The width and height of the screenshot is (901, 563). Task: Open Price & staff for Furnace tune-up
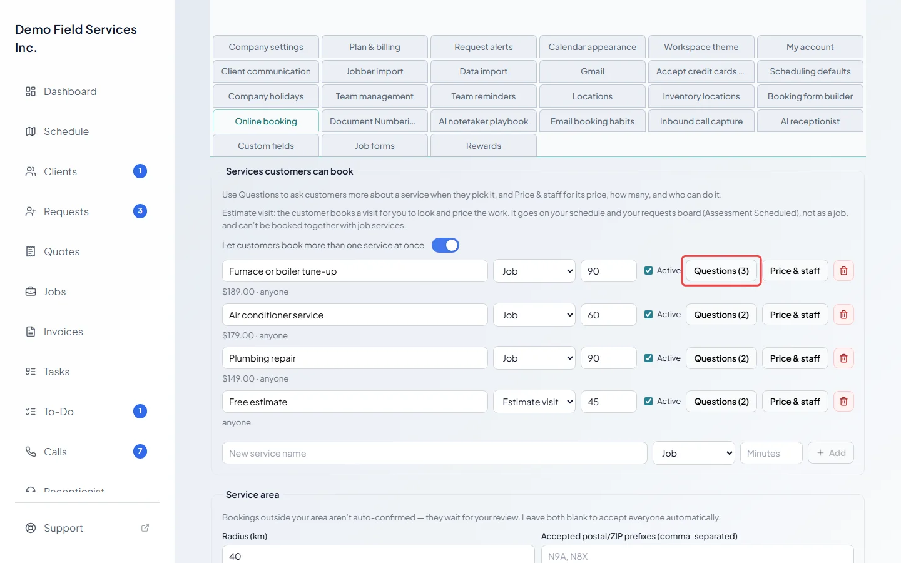coord(795,271)
